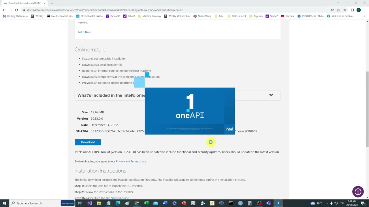The width and height of the screenshot is (369, 207).
Task: Open the Plate element bookmarks folder
Action: point(237,16)
